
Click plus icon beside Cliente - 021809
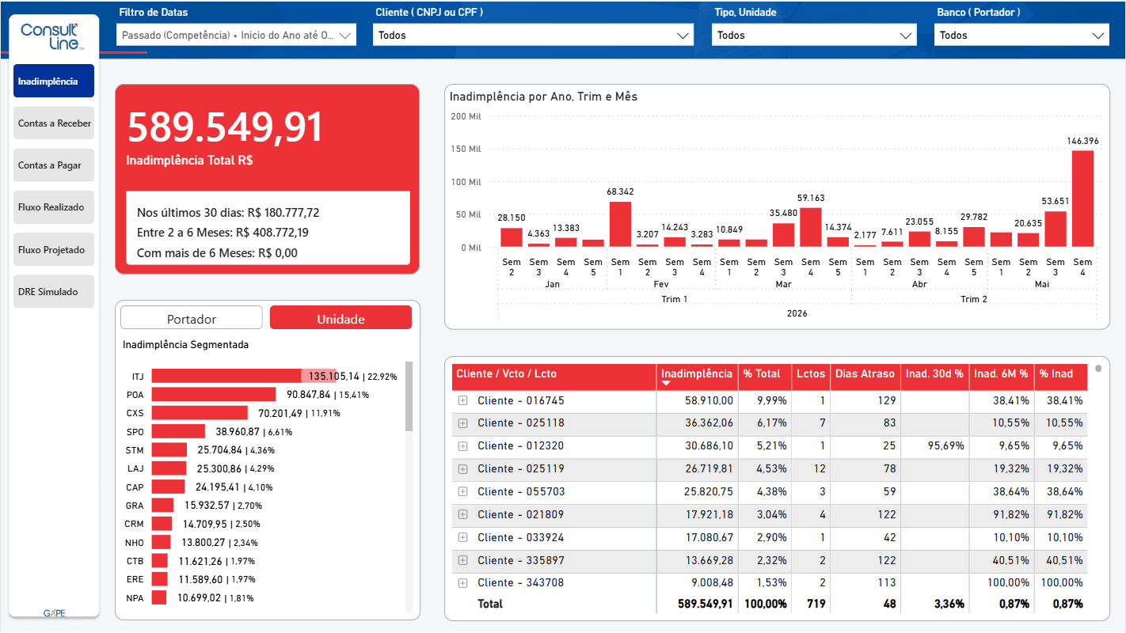[x=463, y=514]
